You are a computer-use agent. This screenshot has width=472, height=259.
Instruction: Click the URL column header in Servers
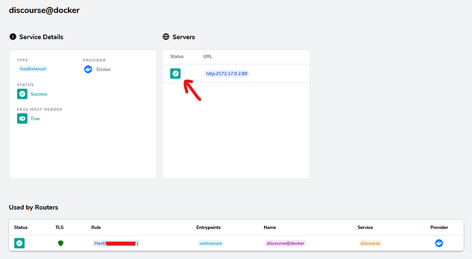[207, 56]
